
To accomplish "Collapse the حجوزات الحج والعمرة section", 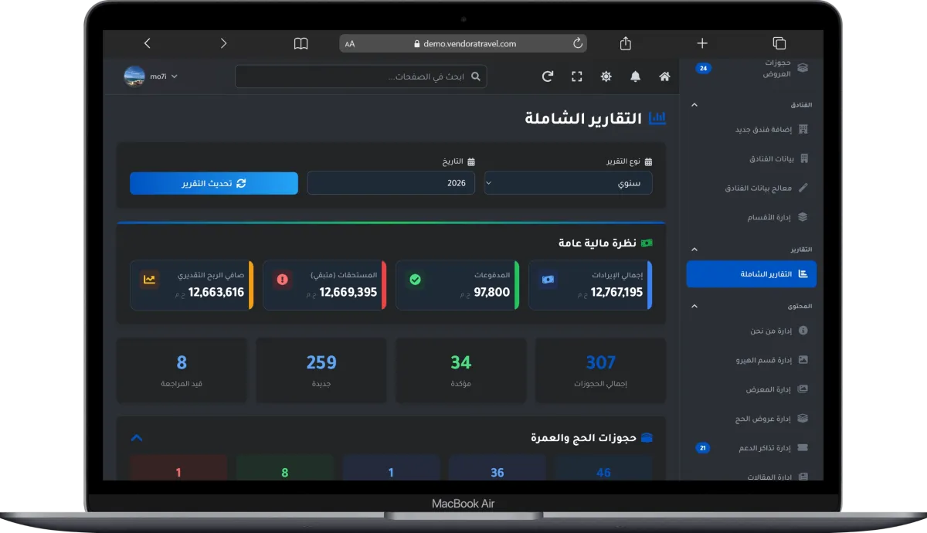I will coord(137,438).
